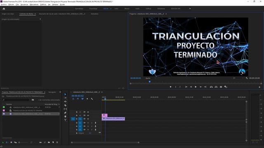Toggle insert sequences as nests button
Viewport: 264px width, 148px height.
click(x=73, y=99)
